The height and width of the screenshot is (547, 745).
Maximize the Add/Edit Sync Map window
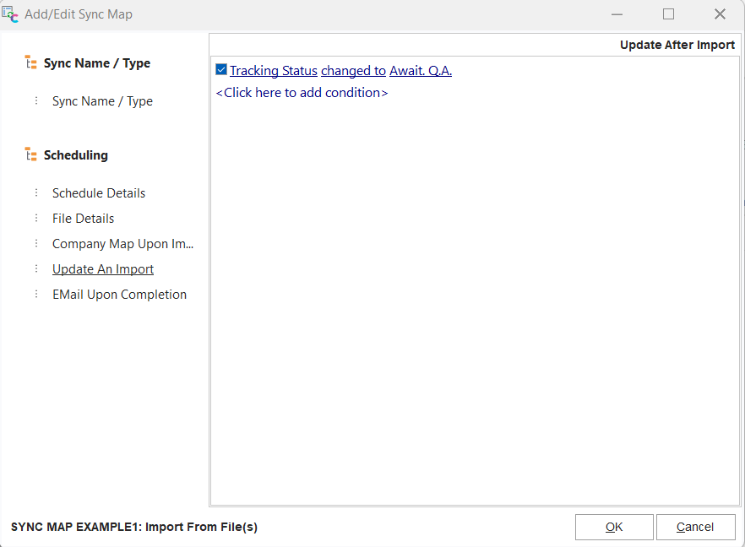pyautogui.click(x=668, y=14)
